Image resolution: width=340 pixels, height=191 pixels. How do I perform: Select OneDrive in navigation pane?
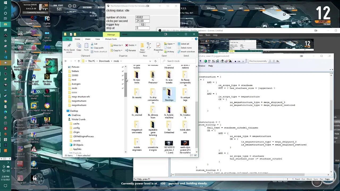pyautogui.click(x=76, y=115)
